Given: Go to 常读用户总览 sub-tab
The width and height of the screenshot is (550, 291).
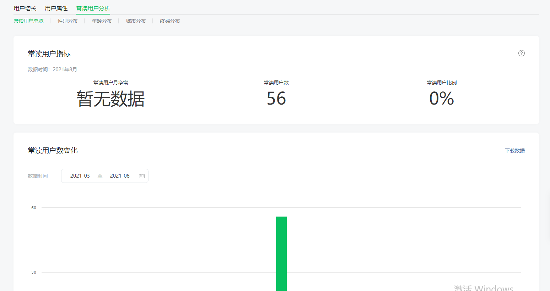Looking at the screenshot, I should 28,21.
